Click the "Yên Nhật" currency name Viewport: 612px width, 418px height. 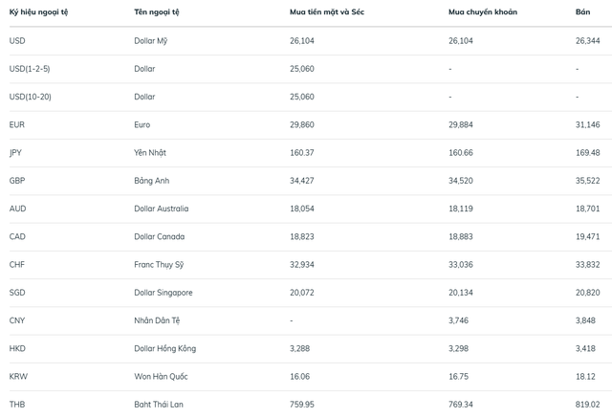(152, 153)
